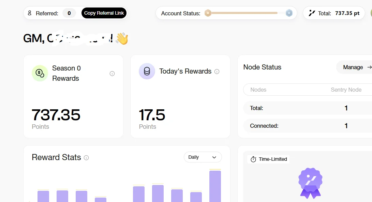372x202 pixels.
Task: Click the Manage button in Node Status
Action: point(354,67)
